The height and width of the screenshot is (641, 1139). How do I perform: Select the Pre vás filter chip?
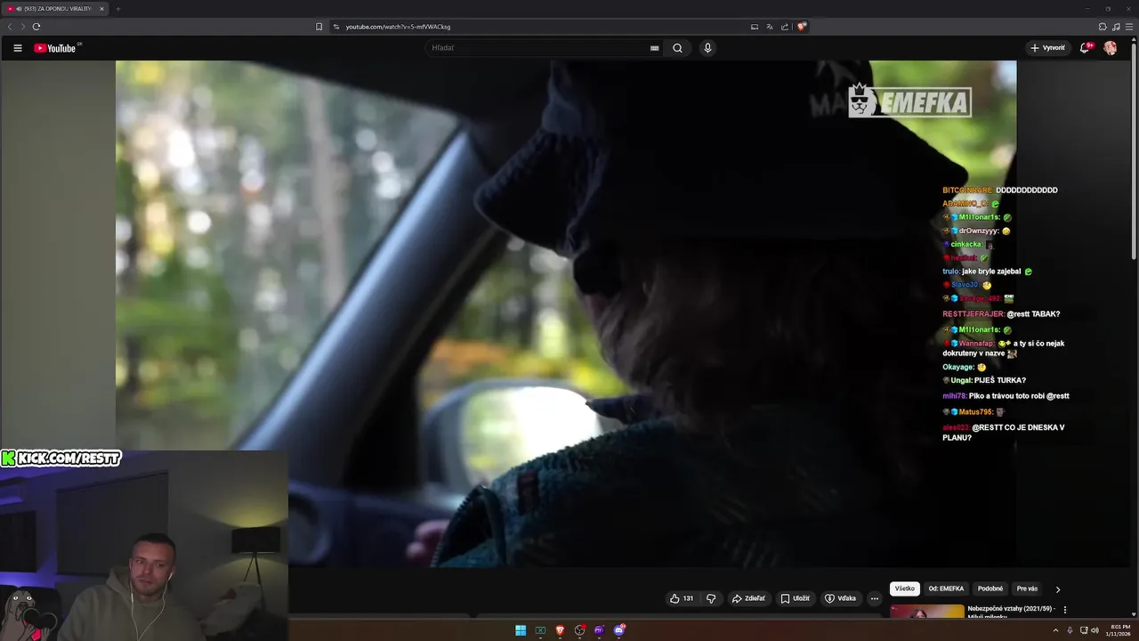1027,588
